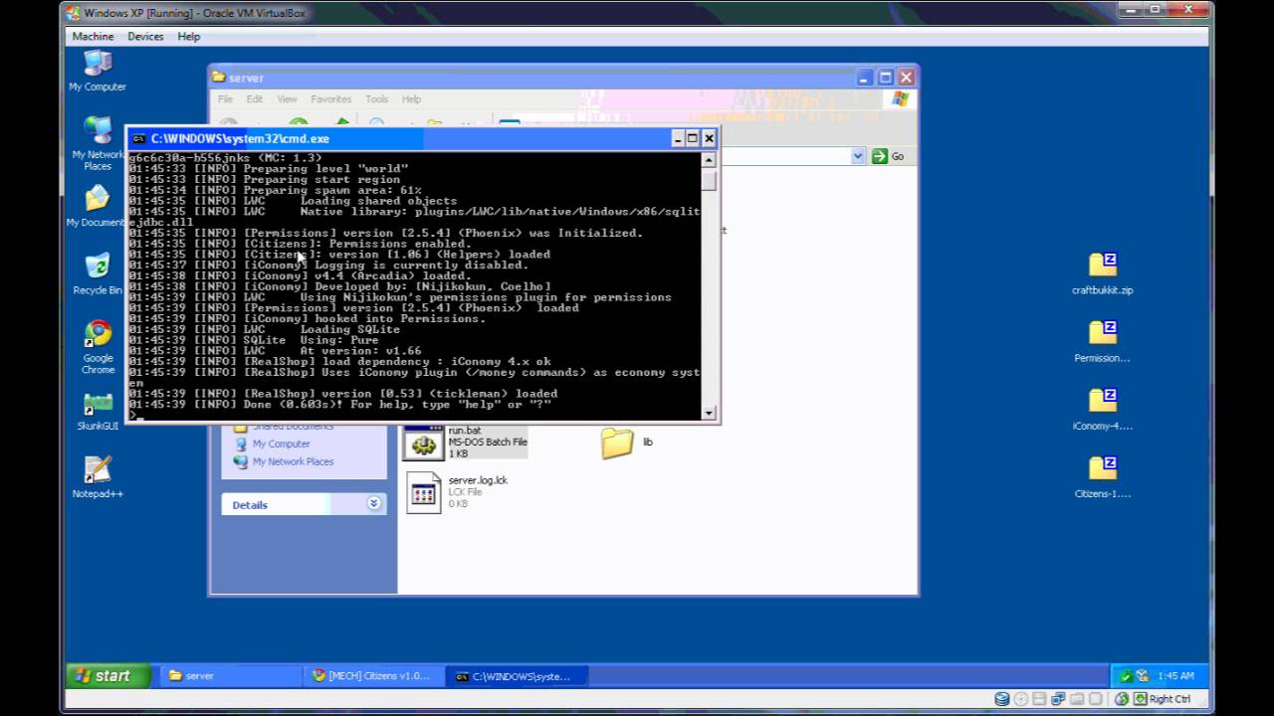Switch to C:\WINDOWS\syste... taskbar button

pos(517,676)
